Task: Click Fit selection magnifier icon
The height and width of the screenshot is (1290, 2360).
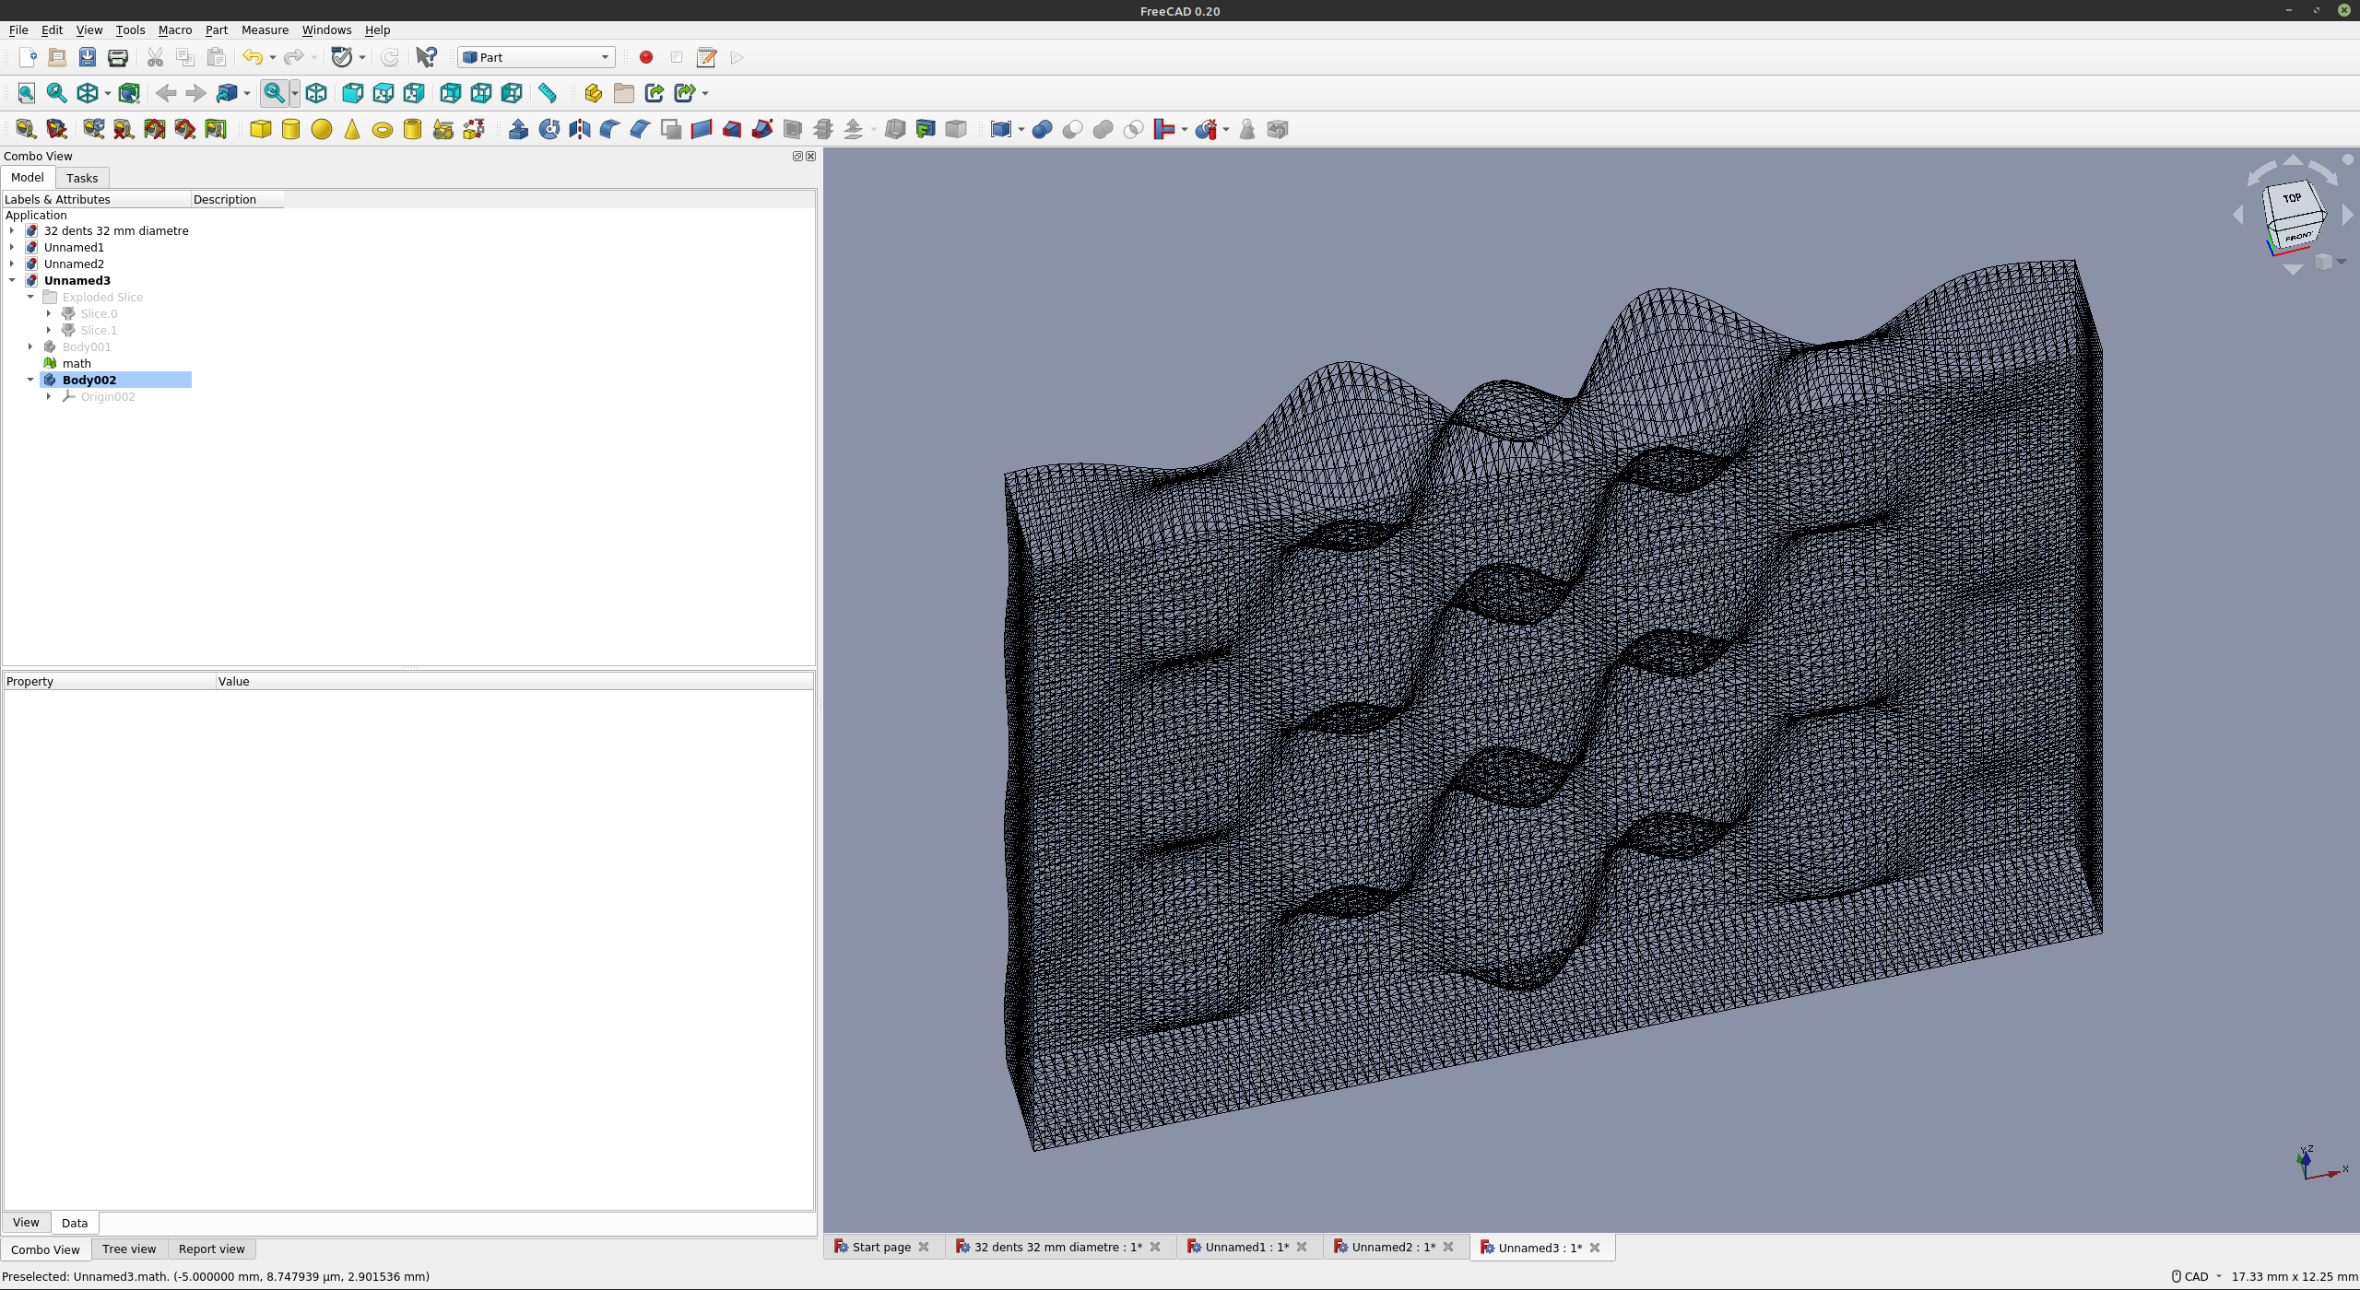Action: point(56,93)
